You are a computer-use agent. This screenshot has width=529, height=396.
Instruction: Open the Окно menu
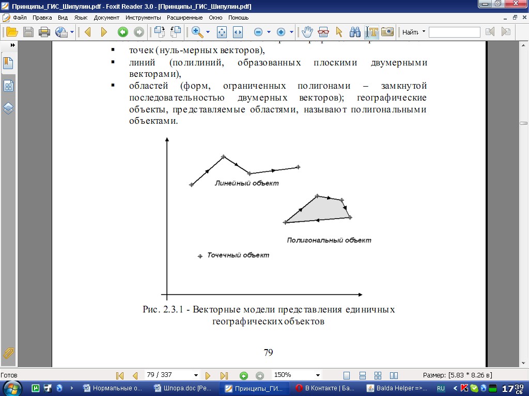(215, 18)
